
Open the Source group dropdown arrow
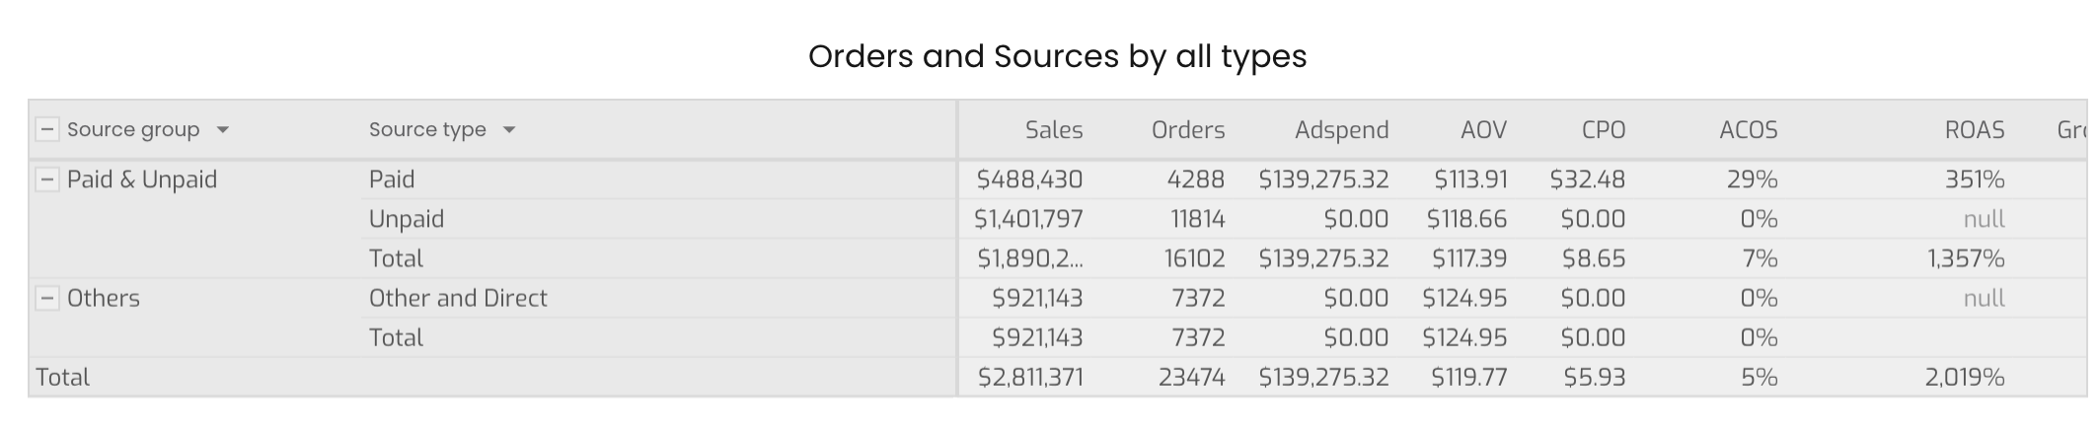[223, 130]
